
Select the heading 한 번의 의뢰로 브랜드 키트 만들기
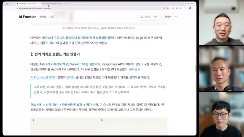point(55,54)
